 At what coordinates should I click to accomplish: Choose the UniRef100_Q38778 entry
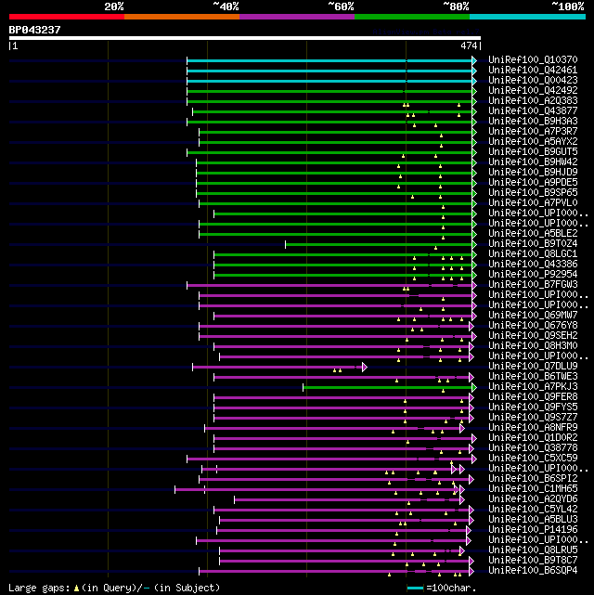pyautogui.click(x=533, y=448)
